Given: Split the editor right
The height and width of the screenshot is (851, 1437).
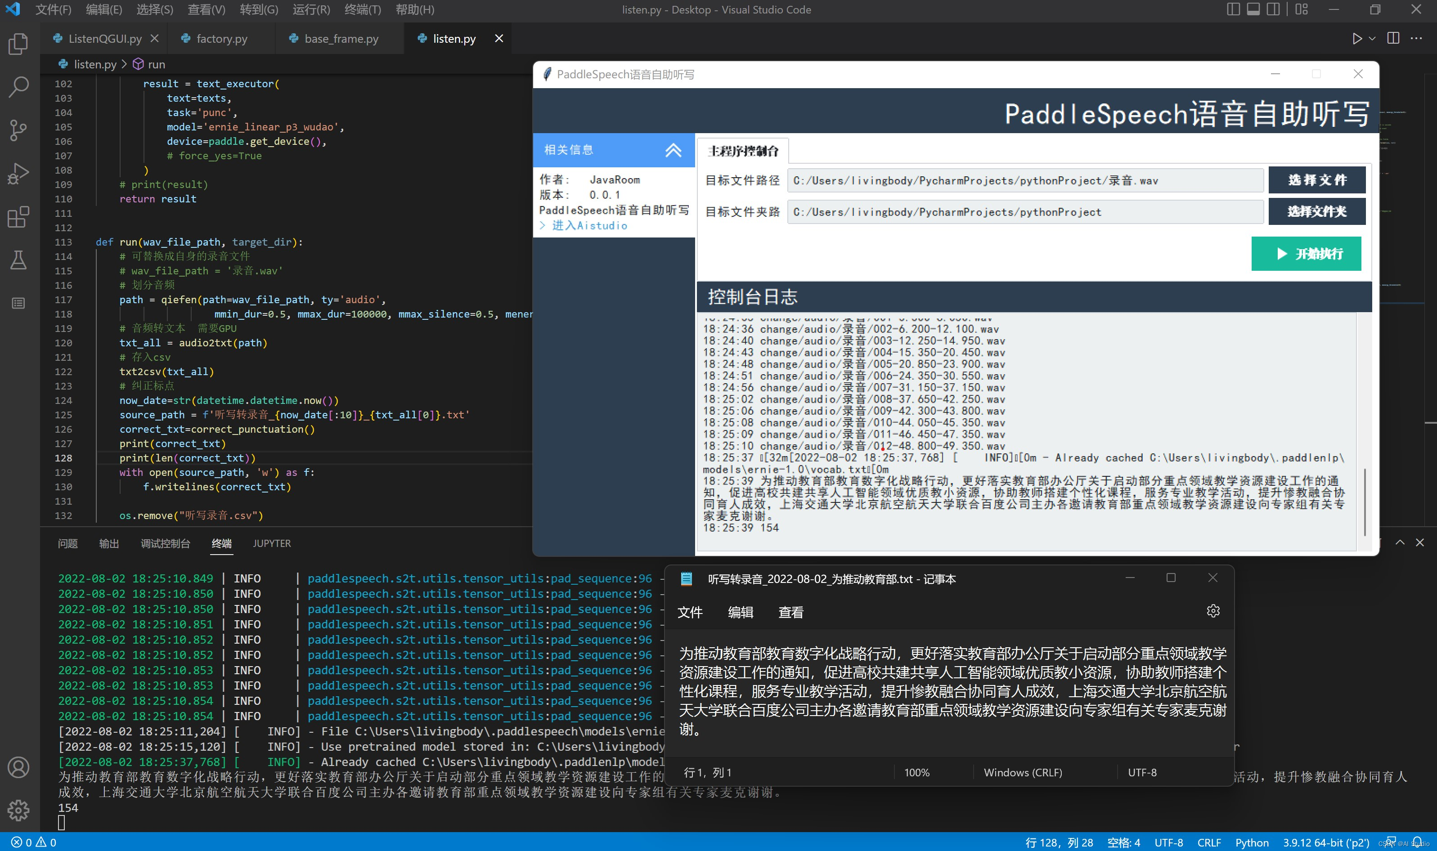Looking at the screenshot, I should [1393, 38].
